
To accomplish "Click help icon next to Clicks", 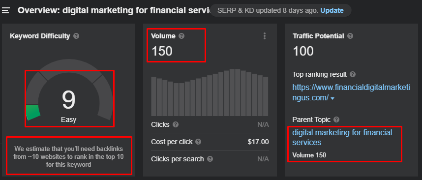I will pyautogui.click(x=176, y=124).
